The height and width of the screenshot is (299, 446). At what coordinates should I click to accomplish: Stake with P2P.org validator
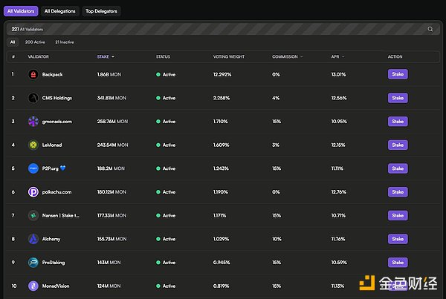[x=398, y=168]
